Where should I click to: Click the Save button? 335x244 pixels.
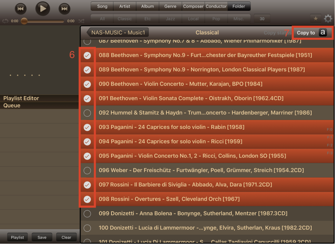[42, 237]
